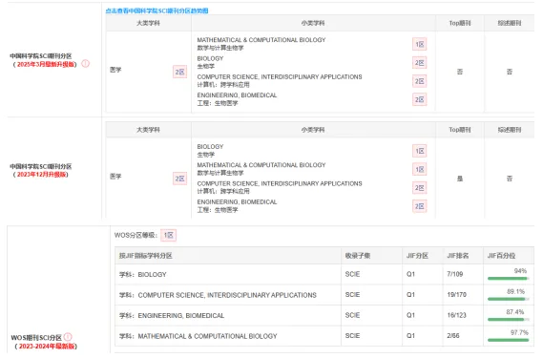Click the 小类学科 header in first table
This screenshot has width=543, height=358.
point(313,23)
